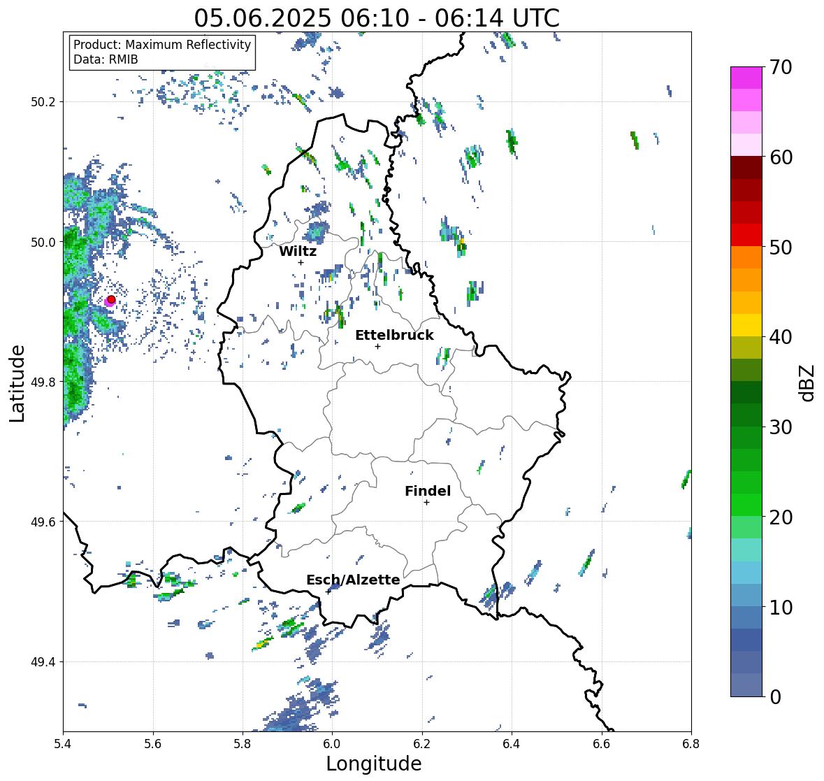The height and width of the screenshot is (781, 824).
Task: Click longitude tick label 5.8
Action: 243,744
